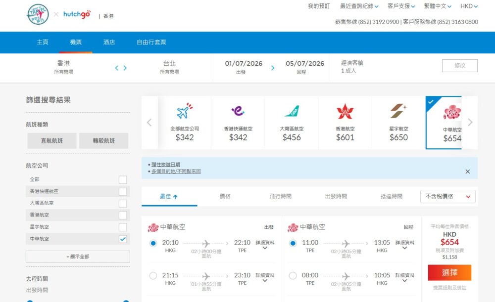Close the blue flexible dates notice
Viewport: 495px width, 302px height.
pos(468,172)
